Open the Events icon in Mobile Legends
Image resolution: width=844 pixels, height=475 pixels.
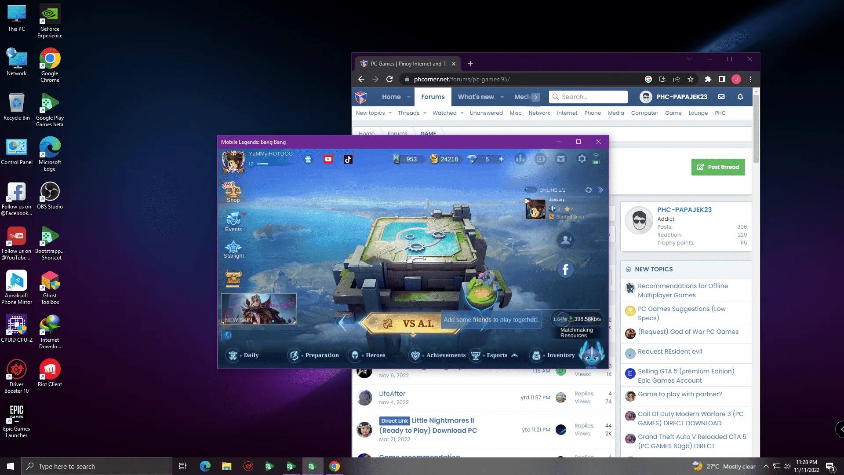click(x=233, y=221)
